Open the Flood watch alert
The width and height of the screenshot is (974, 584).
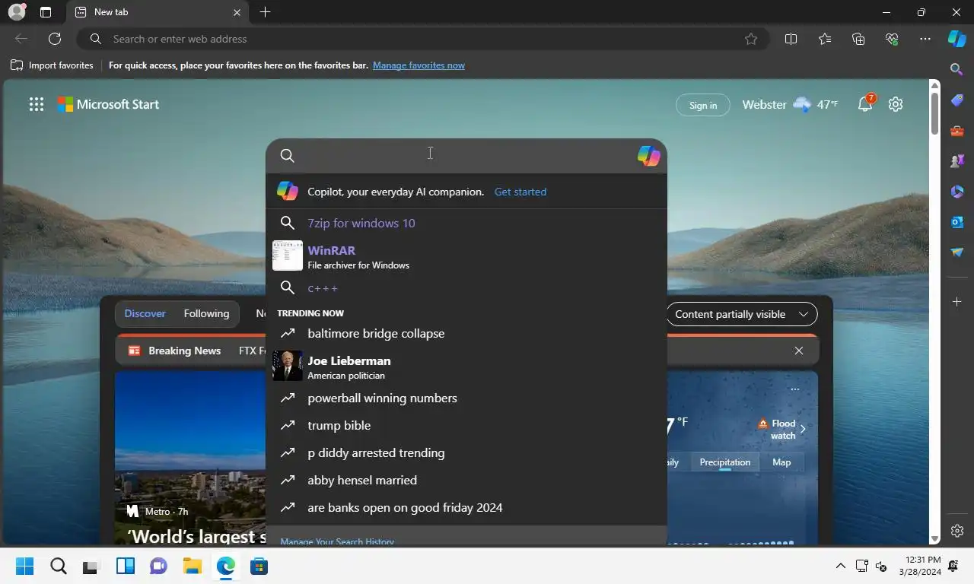(x=782, y=430)
